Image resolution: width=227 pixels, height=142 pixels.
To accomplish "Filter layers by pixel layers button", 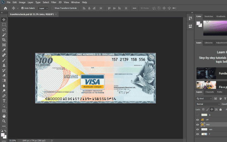I will pyautogui.click(x=216, y=99).
